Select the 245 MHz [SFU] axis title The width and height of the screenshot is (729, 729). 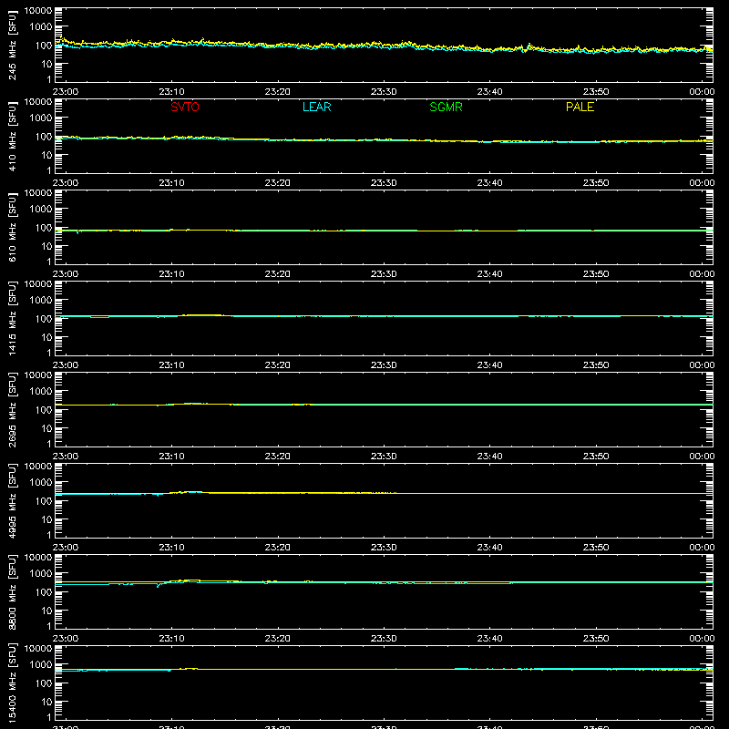click(x=12, y=45)
